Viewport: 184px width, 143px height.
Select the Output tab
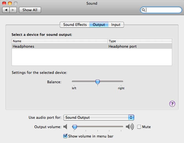click(99, 25)
